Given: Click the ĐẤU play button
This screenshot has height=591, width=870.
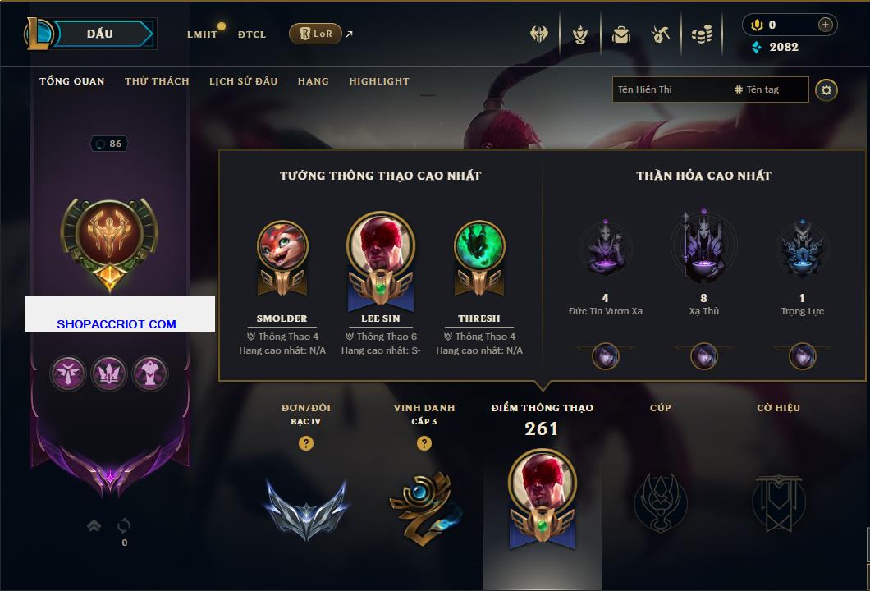Looking at the screenshot, I should 101,34.
